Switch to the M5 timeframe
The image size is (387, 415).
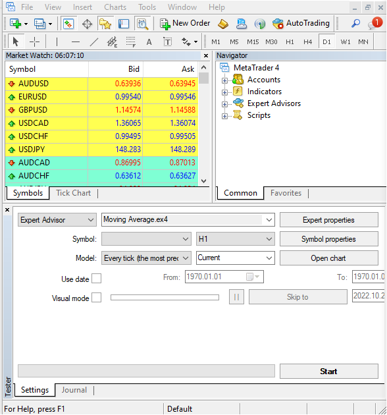tap(234, 41)
